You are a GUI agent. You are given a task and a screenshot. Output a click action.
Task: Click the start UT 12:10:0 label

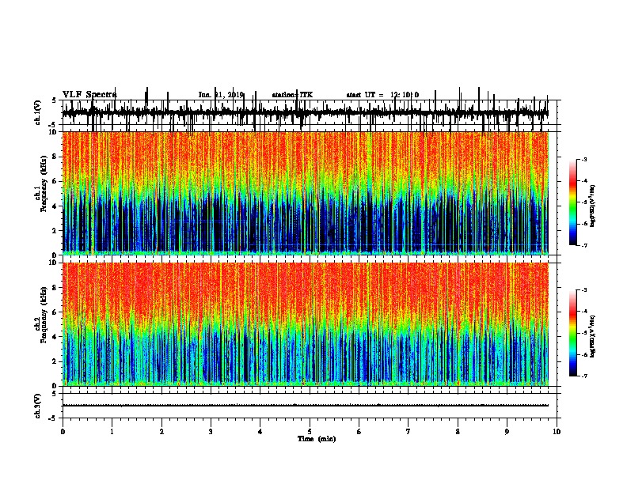382,95
